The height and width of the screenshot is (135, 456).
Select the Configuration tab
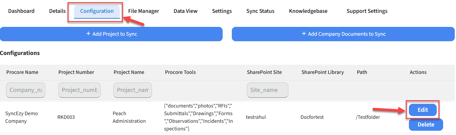click(x=97, y=11)
